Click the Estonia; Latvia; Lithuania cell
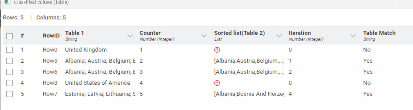Screen dimensions: 413x110 [100, 94]
